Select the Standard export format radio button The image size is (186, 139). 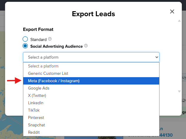(x=25, y=39)
